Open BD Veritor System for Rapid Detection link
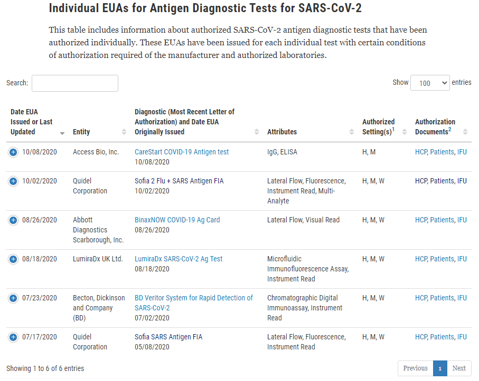Screen dimensions: 479x381 coord(194,302)
